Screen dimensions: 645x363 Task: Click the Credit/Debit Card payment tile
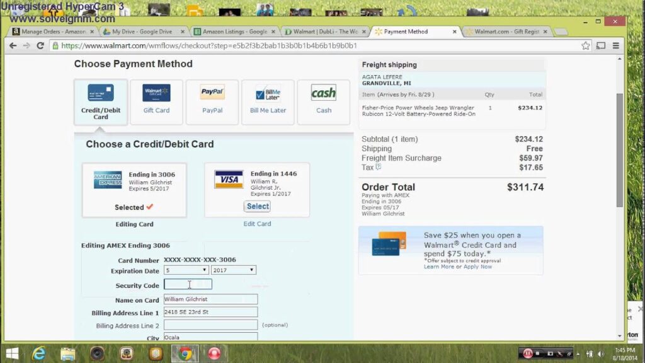(x=101, y=101)
